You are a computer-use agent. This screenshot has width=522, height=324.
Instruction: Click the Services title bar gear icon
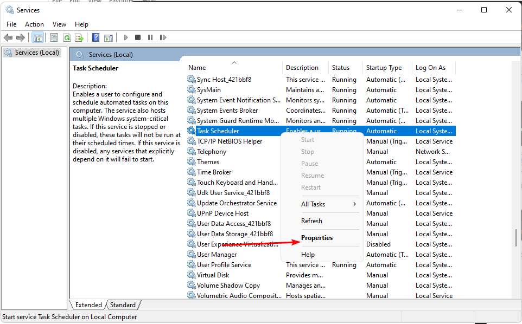click(10, 10)
